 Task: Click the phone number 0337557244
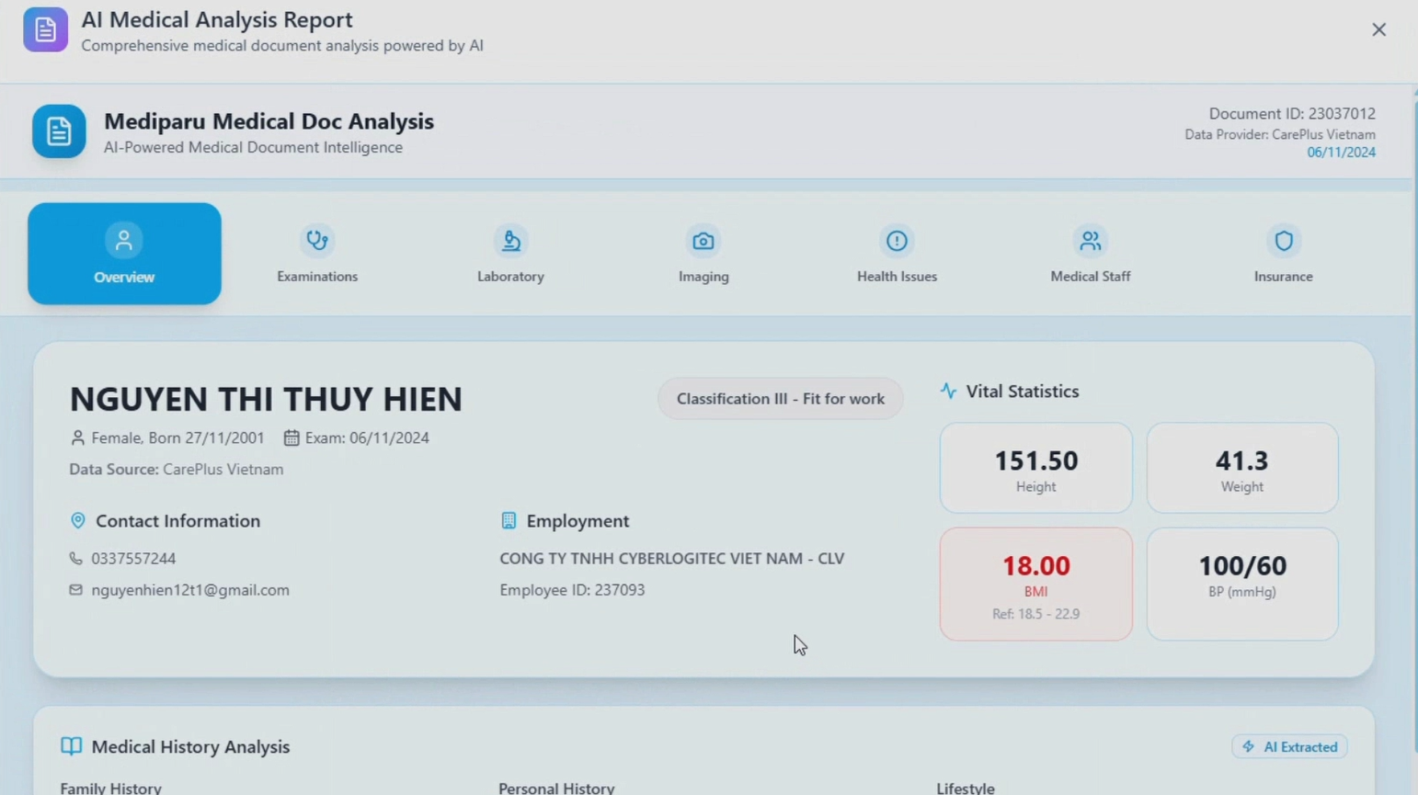coord(133,558)
